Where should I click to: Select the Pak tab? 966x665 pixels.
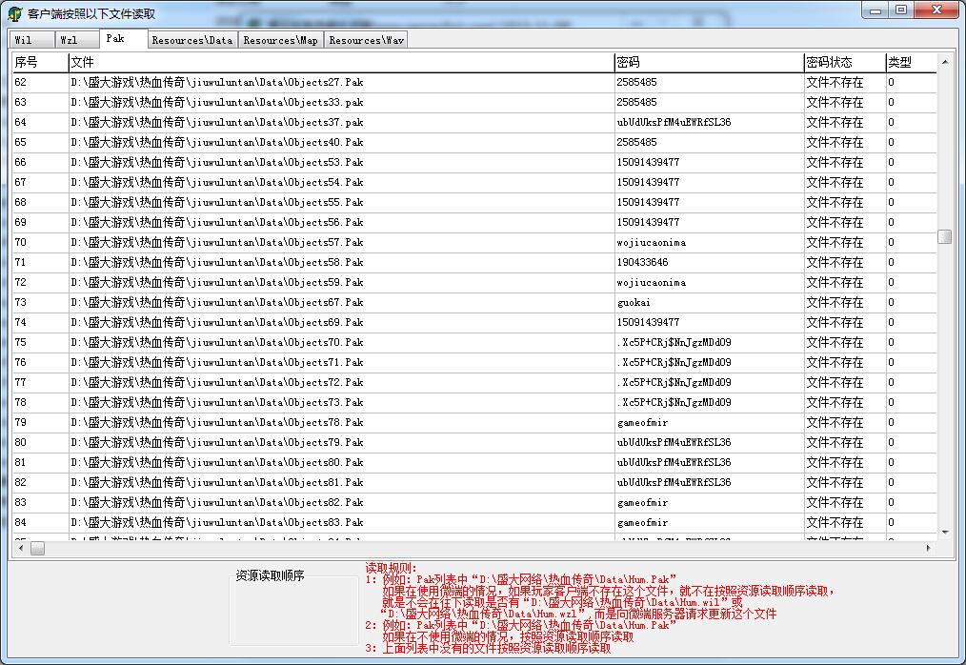click(123, 38)
